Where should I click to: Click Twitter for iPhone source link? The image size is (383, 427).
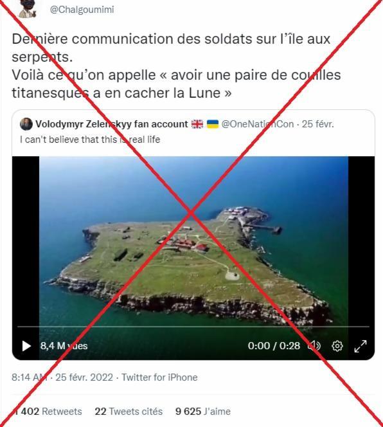tap(159, 377)
